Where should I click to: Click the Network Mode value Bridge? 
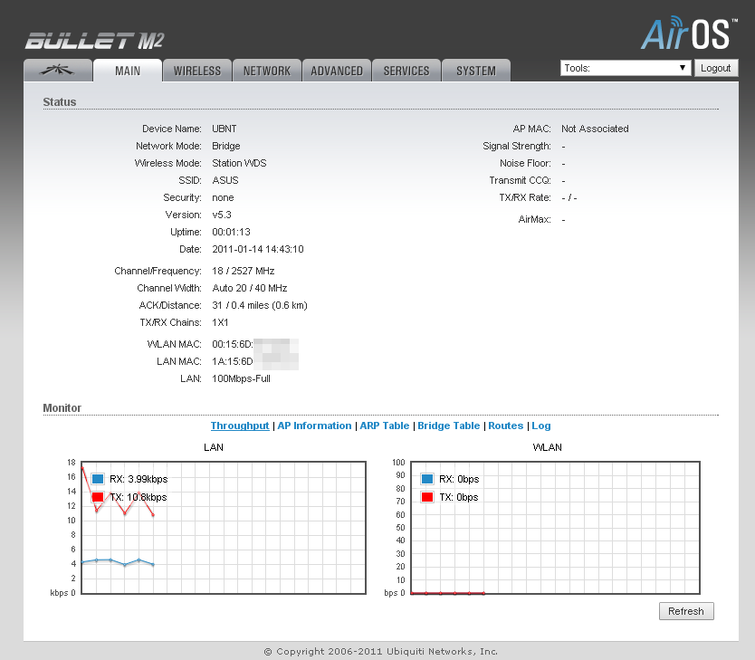click(x=225, y=146)
